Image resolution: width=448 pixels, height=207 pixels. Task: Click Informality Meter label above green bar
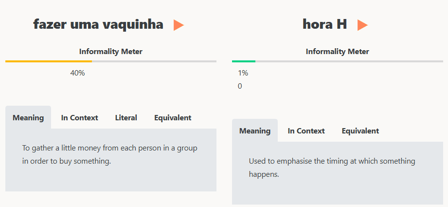click(x=337, y=52)
